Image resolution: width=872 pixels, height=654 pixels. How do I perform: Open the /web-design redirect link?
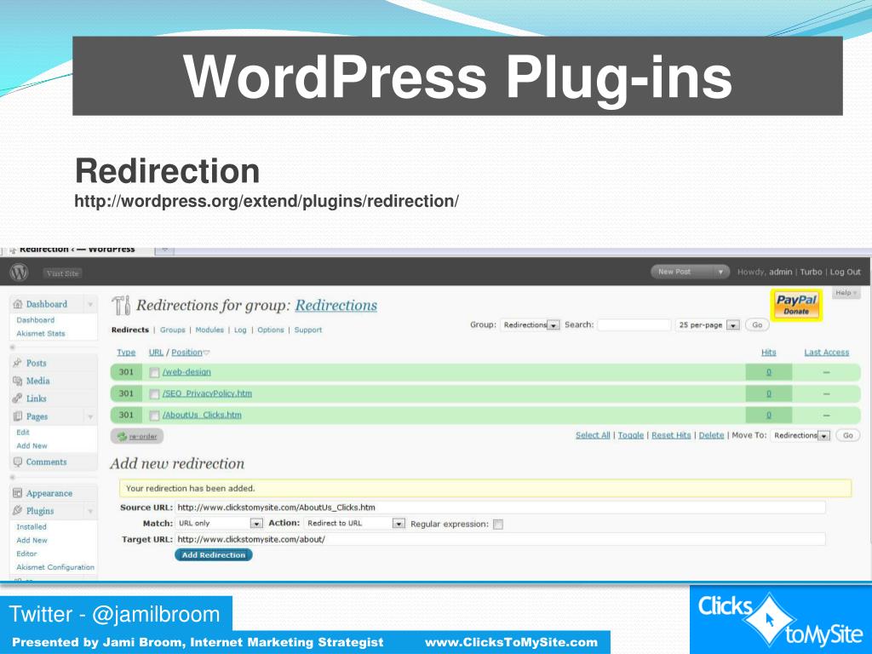click(186, 372)
